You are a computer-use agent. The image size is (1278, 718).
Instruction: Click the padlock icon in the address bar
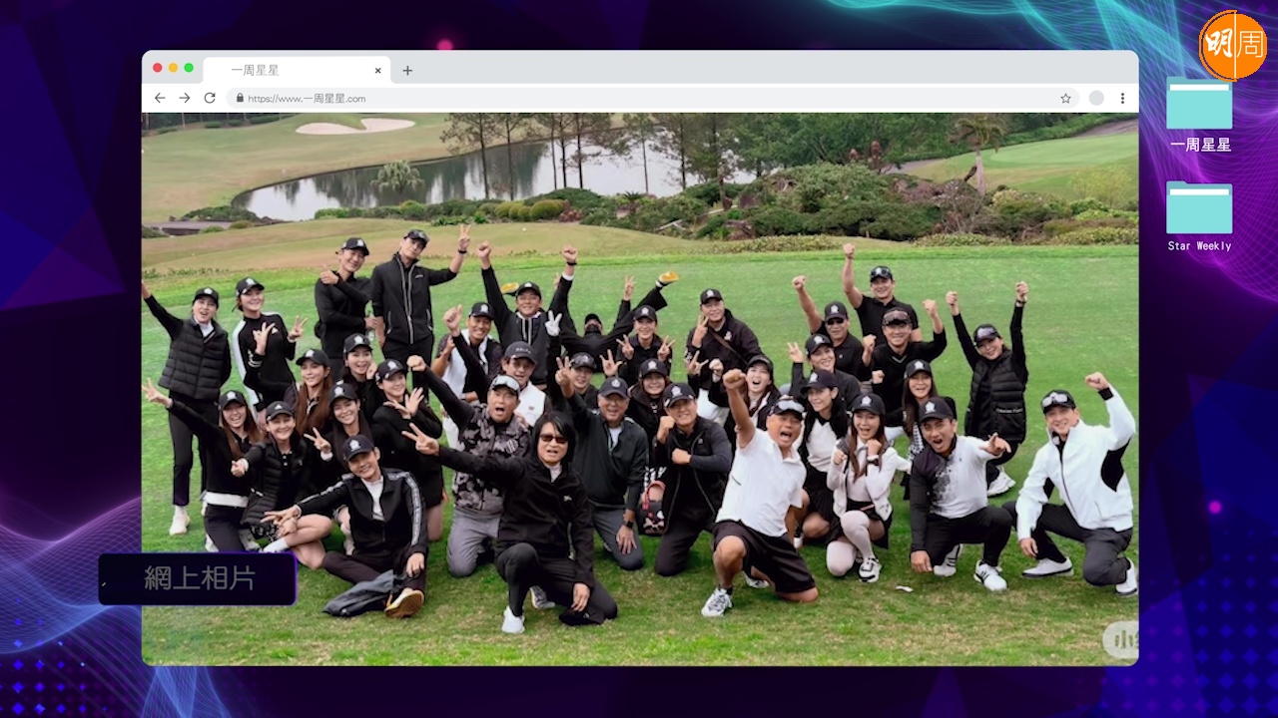point(239,99)
